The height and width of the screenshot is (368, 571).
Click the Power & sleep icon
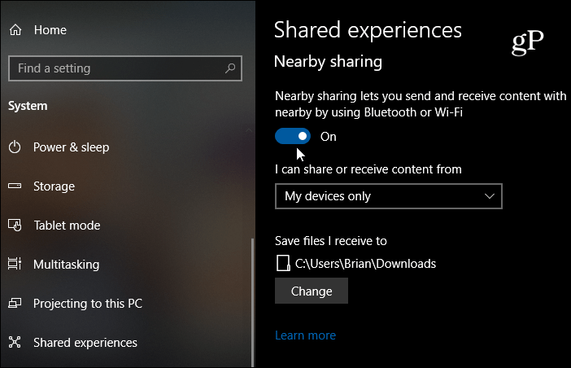coord(15,147)
